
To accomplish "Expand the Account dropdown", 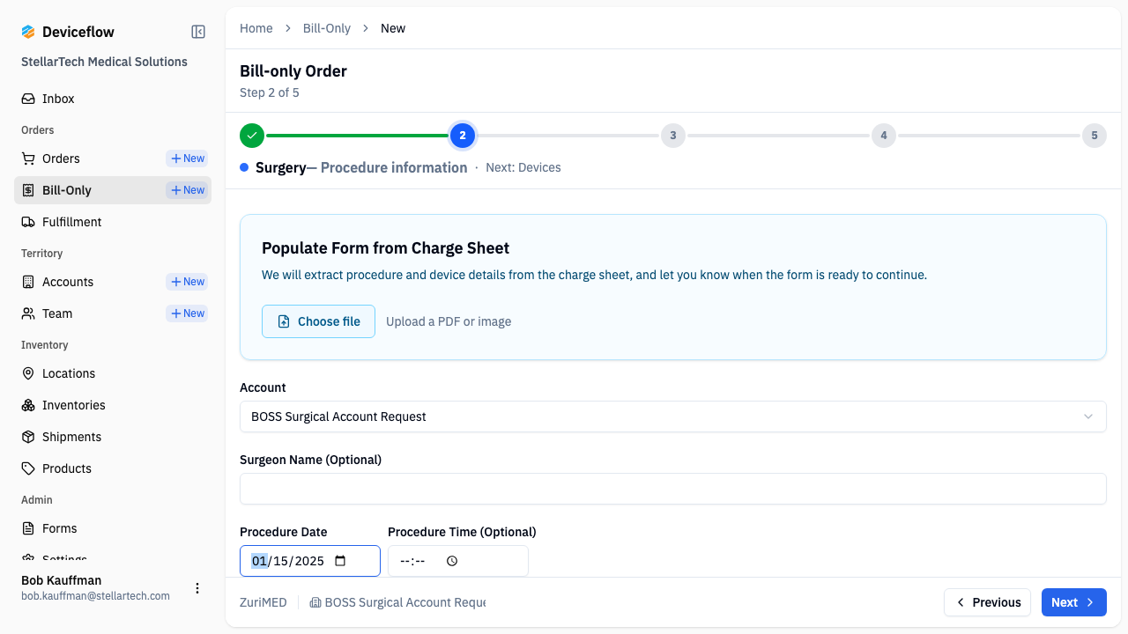I will [673, 417].
